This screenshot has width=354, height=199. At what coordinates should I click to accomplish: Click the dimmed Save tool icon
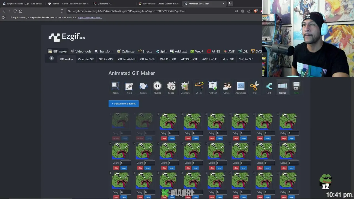[x=296, y=88]
